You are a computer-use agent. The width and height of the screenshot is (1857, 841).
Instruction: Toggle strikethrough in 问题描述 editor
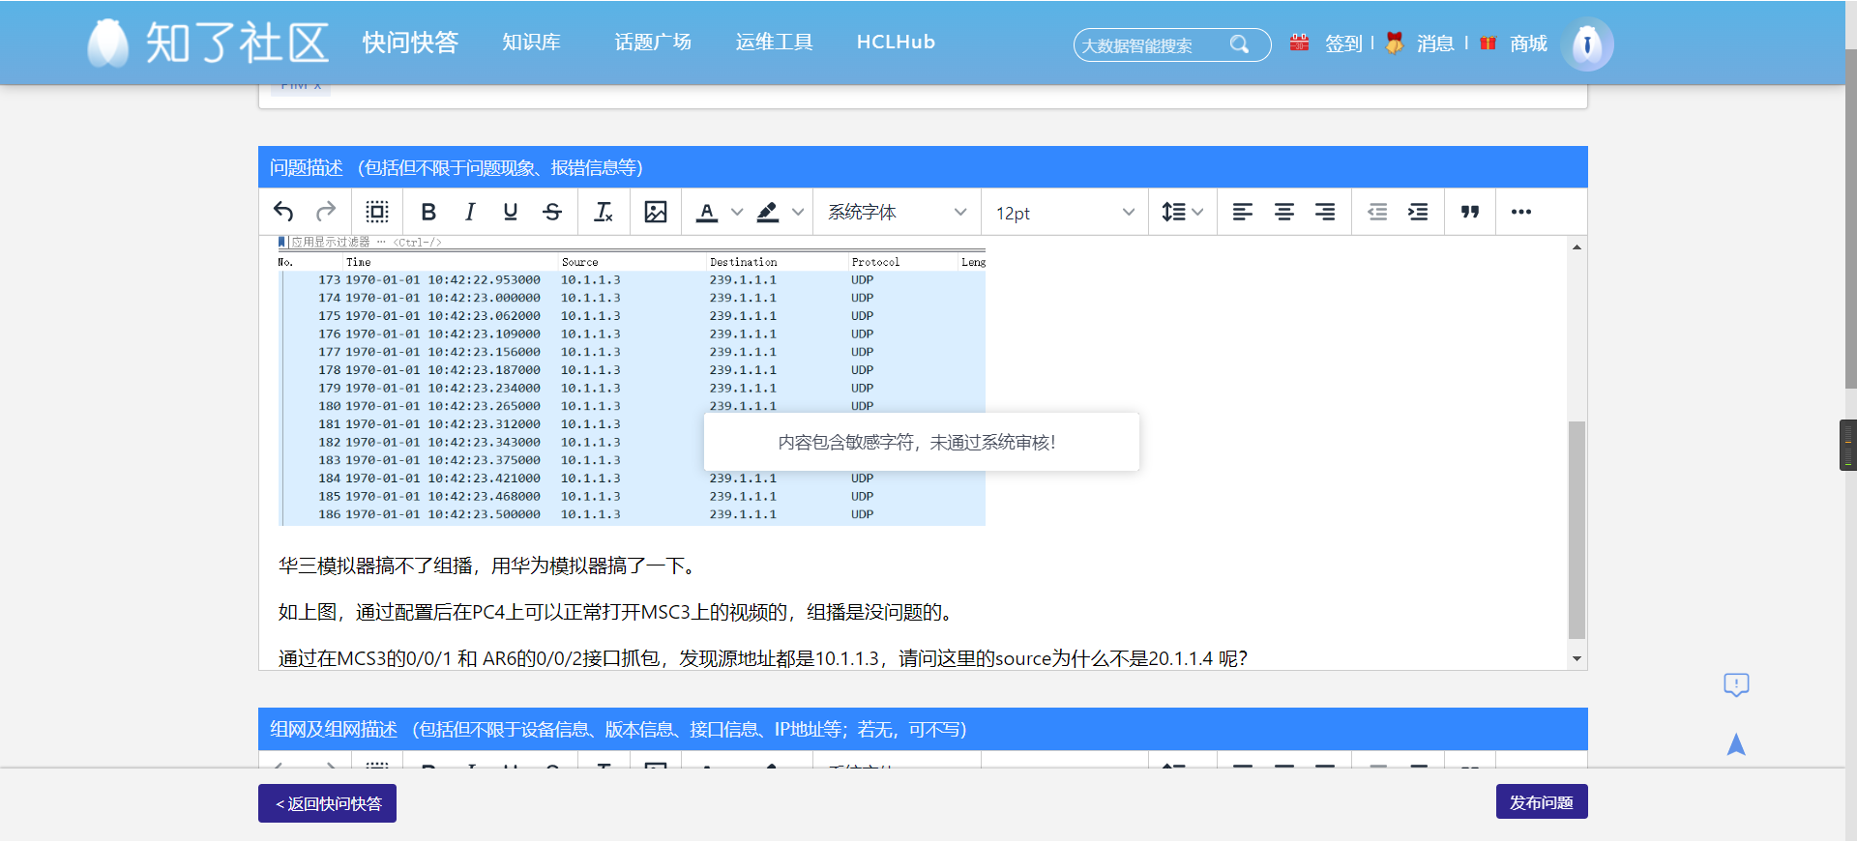coord(552,212)
